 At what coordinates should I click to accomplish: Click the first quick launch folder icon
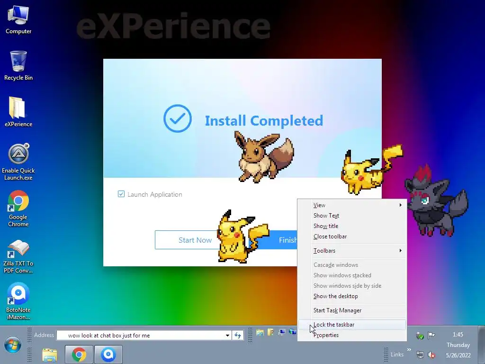point(260,333)
